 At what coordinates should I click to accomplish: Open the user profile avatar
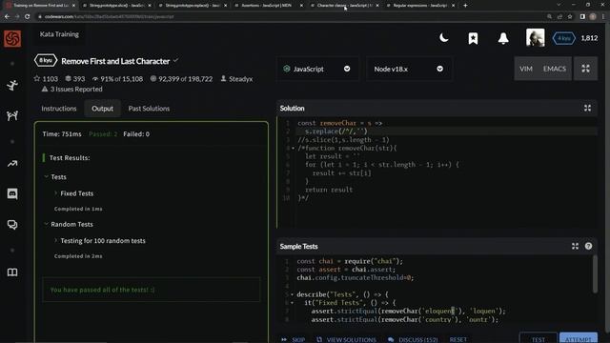click(536, 38)
